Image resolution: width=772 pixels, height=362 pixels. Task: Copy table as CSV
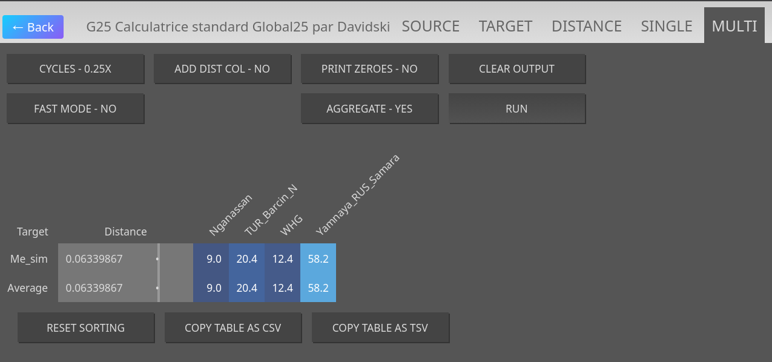click(233, 328)
